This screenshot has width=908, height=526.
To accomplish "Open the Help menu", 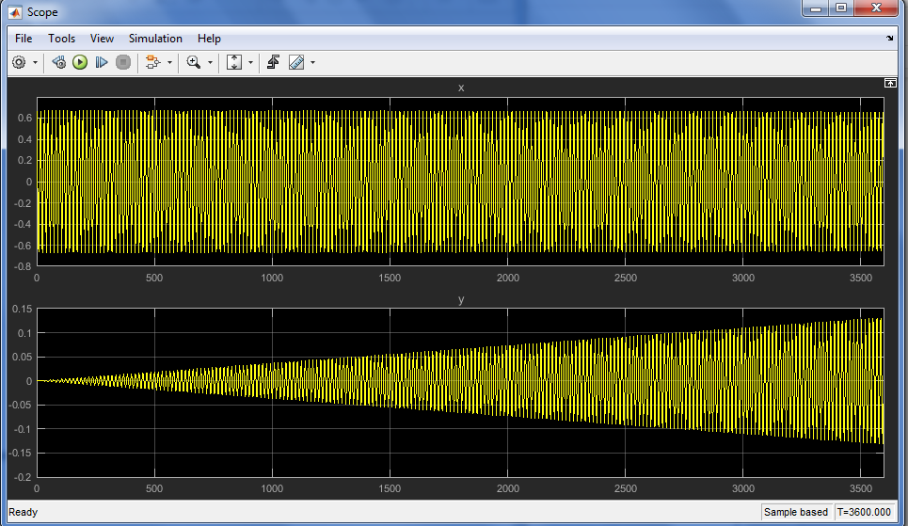I will 209,39.
